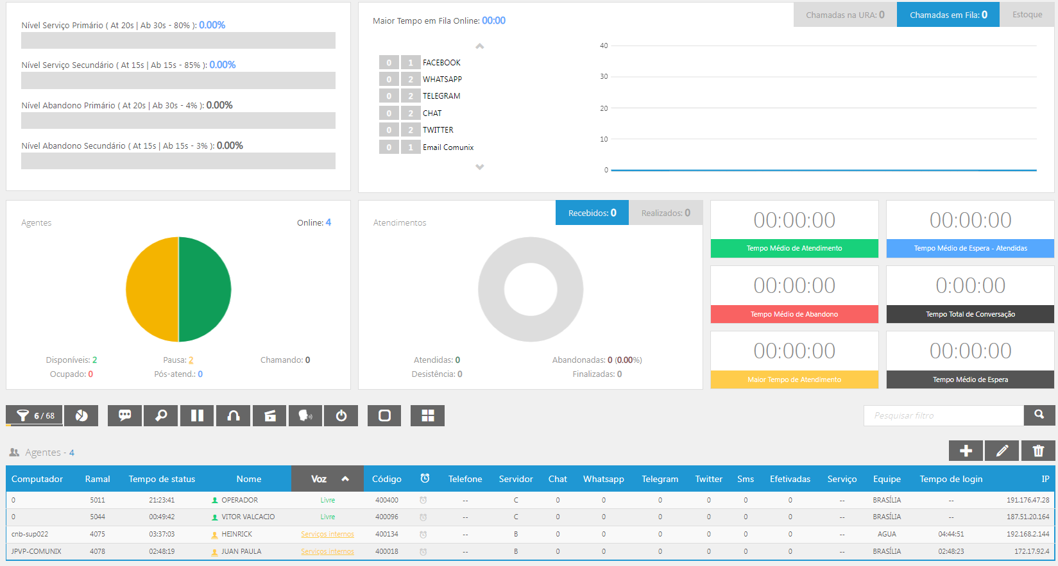Open the Estoque tab
The height and width of the screenshot is (566, 1058).
coord(1027,15)
